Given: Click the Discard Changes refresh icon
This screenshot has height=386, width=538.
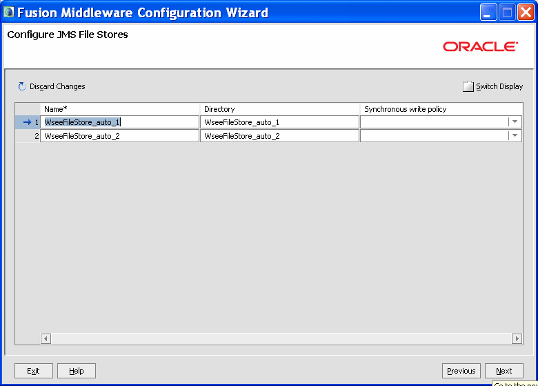Looking at the screenshot, I should click(x=22, y=86).
